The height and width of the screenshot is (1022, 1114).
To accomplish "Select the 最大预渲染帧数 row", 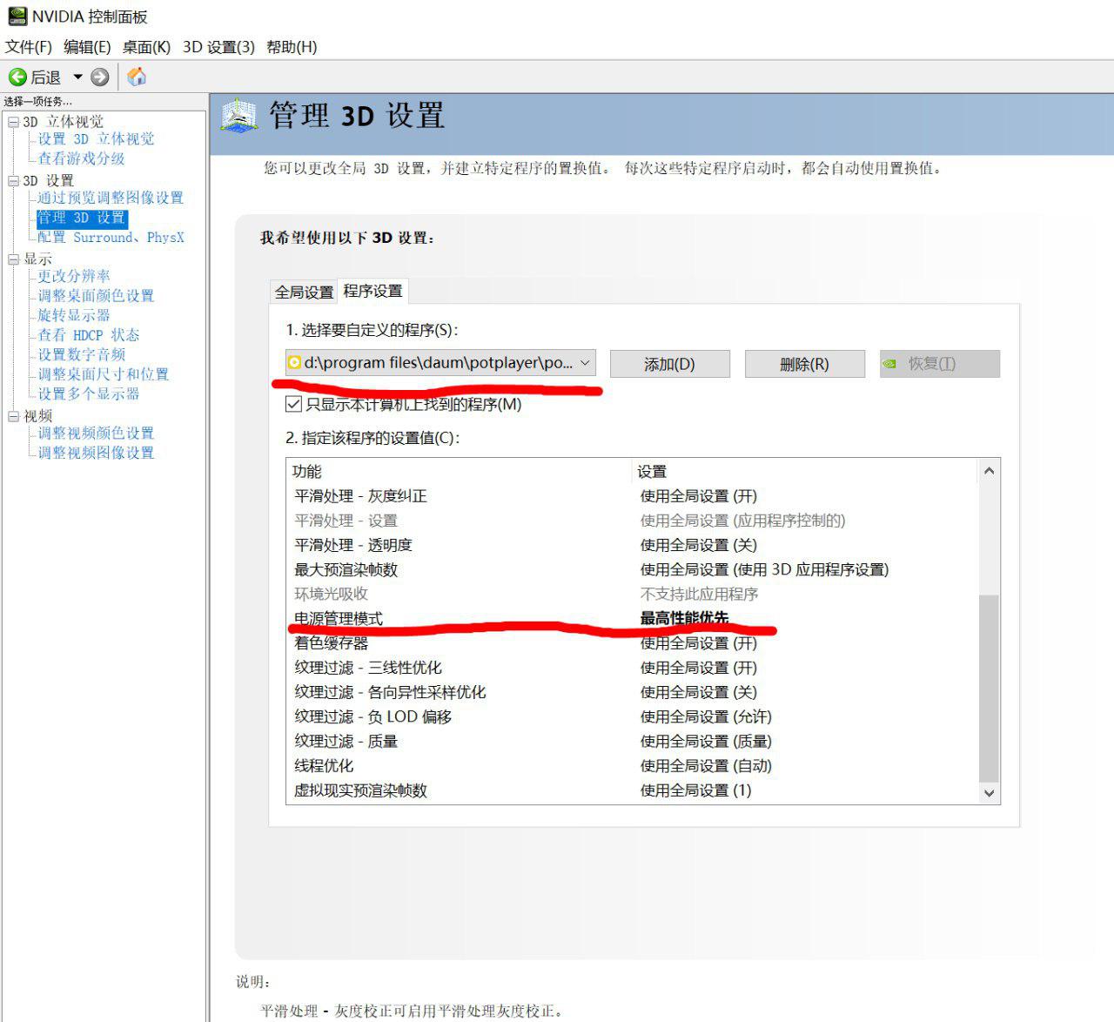I will [x=632, y=569].
